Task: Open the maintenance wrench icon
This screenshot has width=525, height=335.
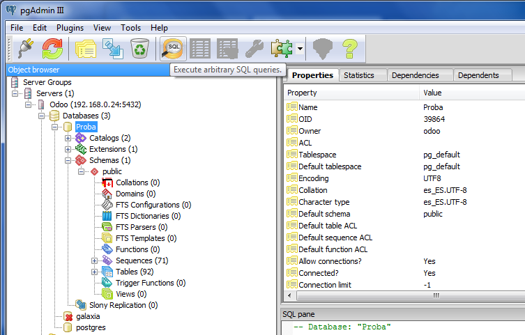Action: 254,49
